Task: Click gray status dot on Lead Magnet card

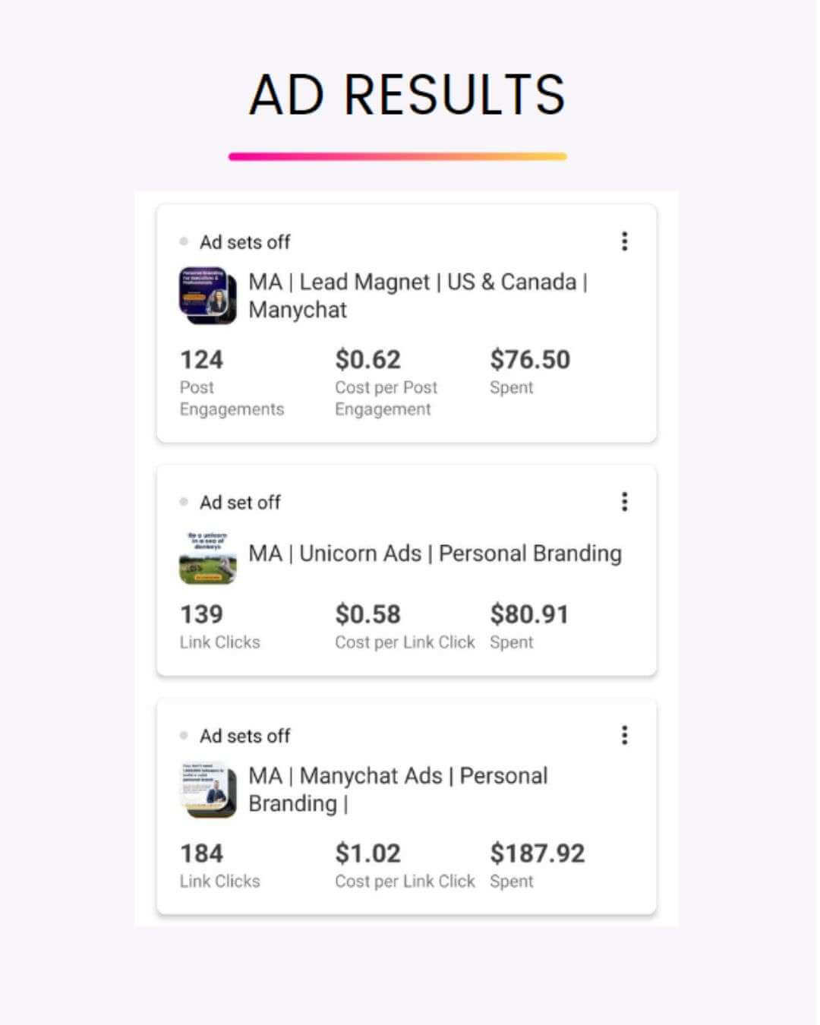Action: tap(184, 242)
